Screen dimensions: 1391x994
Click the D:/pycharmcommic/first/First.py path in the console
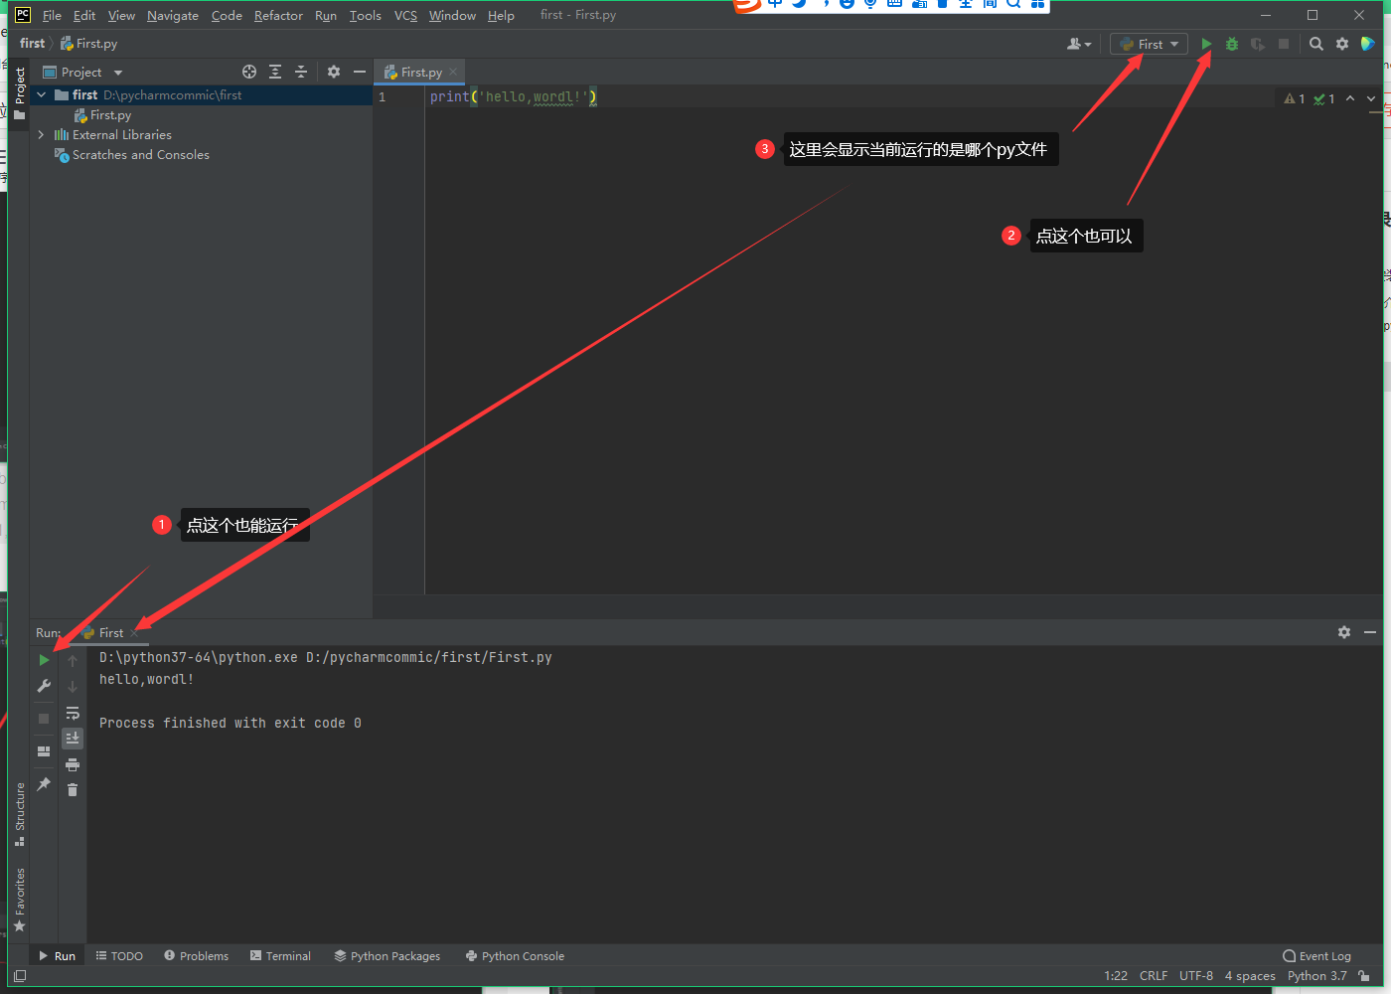(429, 658)
